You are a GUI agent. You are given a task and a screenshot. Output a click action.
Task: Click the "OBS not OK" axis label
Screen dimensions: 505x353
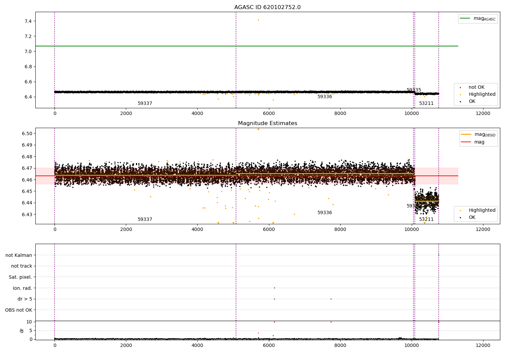click(19, 310)
